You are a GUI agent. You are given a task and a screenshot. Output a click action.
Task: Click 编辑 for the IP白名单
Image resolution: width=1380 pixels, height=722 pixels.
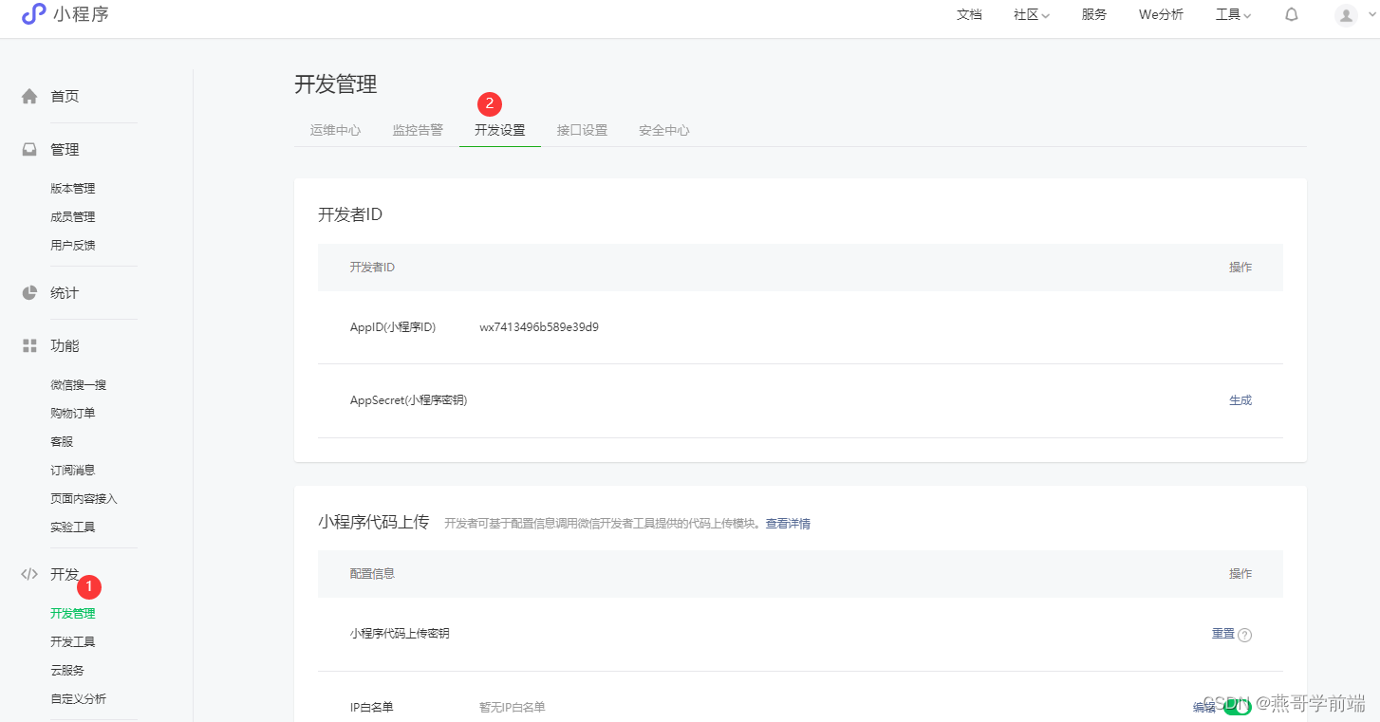pos(1204,707)
